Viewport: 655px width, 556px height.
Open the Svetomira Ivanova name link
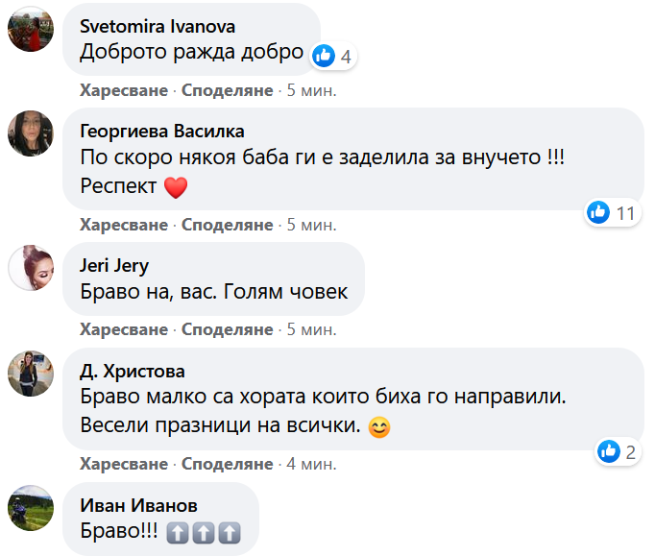[x=158, y=27]
